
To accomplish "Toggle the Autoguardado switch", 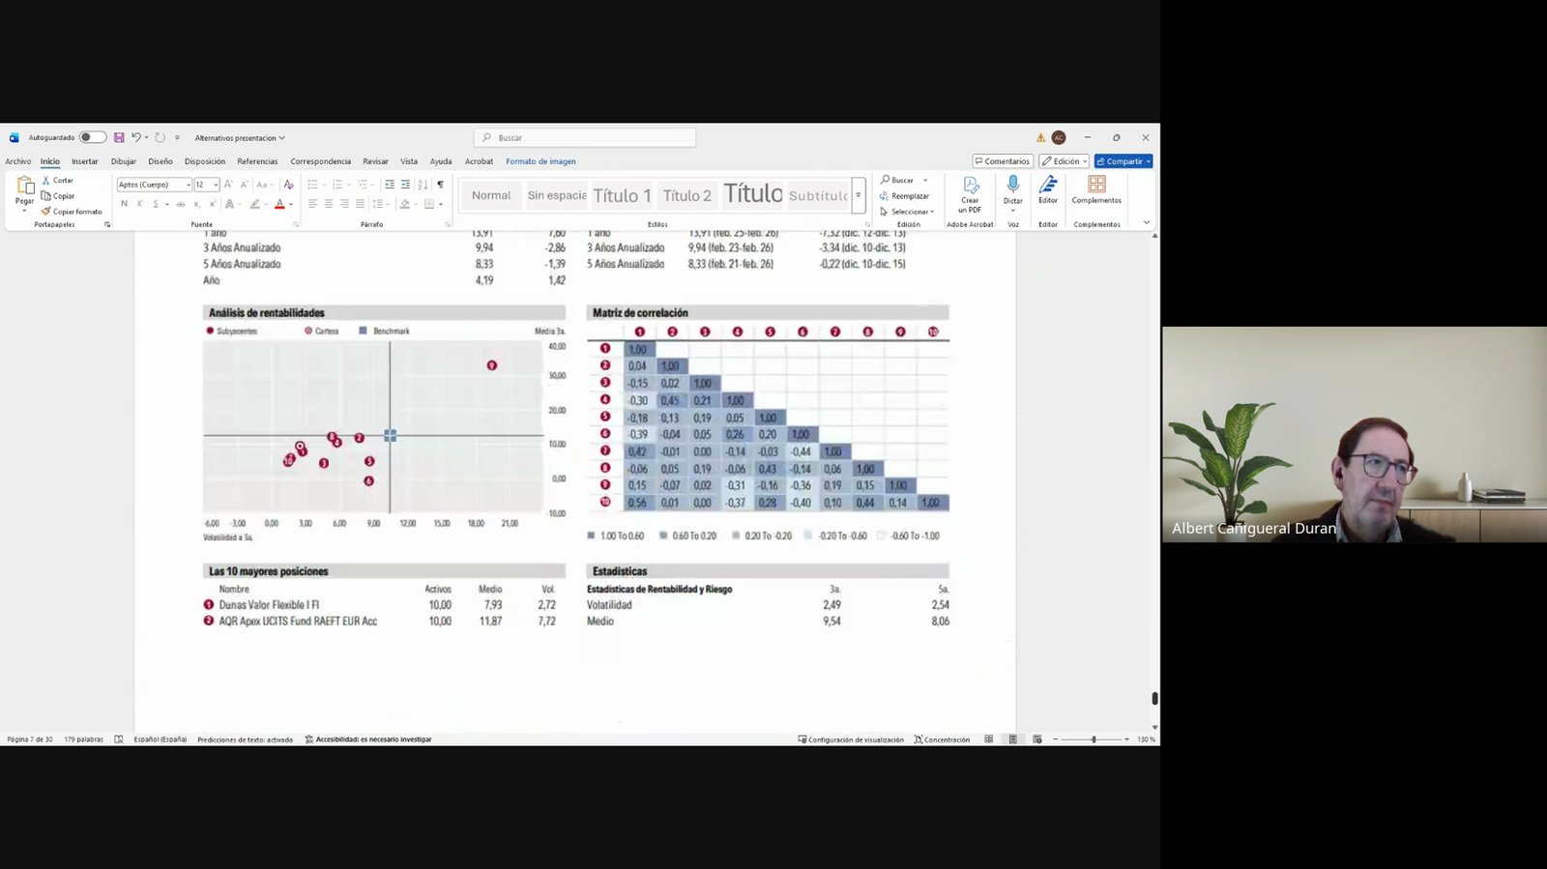I will click(93, 137).
